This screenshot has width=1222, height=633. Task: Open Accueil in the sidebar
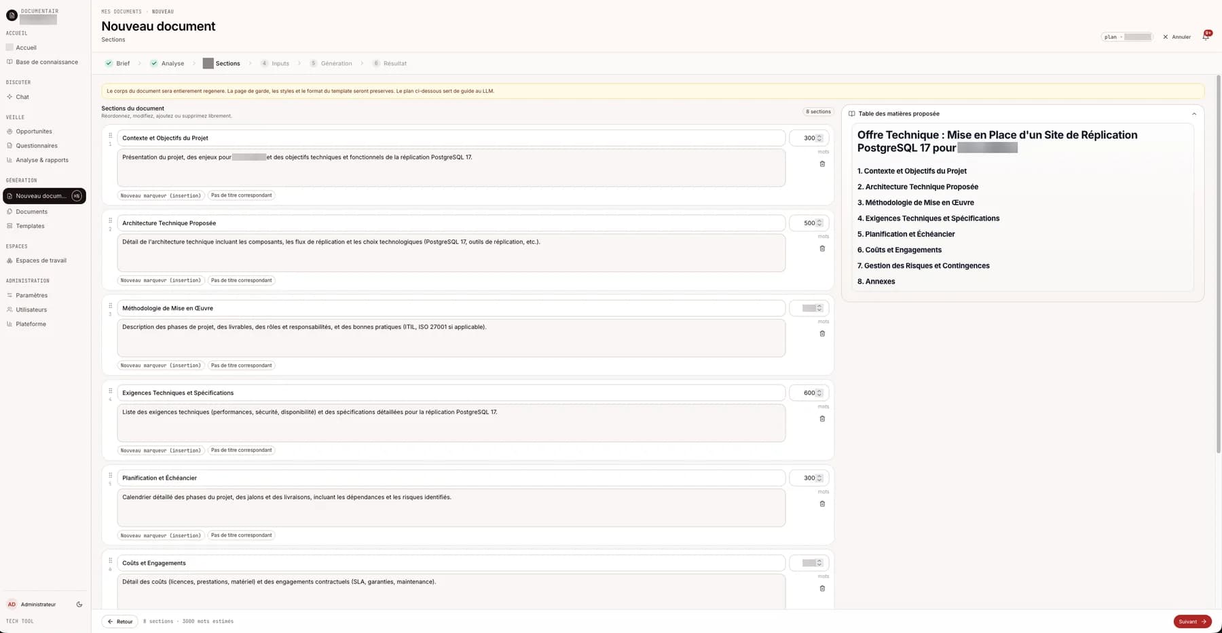tap(26, 47)
